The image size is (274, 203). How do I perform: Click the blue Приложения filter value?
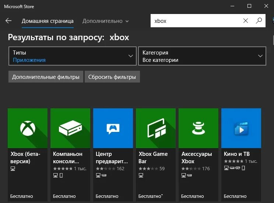29,60
